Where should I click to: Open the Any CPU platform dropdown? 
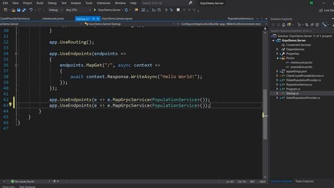click(78, 10)
